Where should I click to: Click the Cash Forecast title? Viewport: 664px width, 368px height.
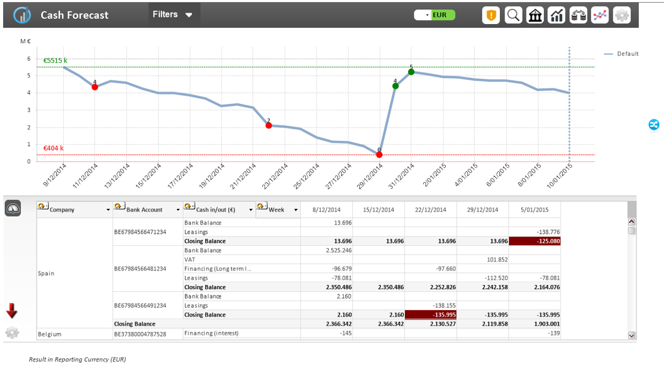[x=75, y=15]
